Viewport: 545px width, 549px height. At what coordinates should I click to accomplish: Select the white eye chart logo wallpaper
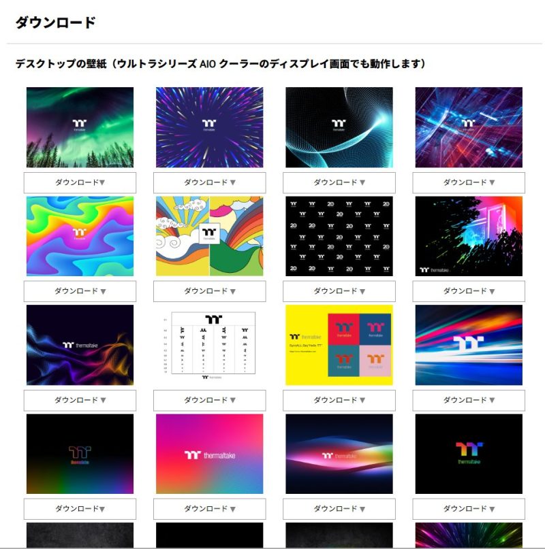pyautogui.click(x=209, y=345)
